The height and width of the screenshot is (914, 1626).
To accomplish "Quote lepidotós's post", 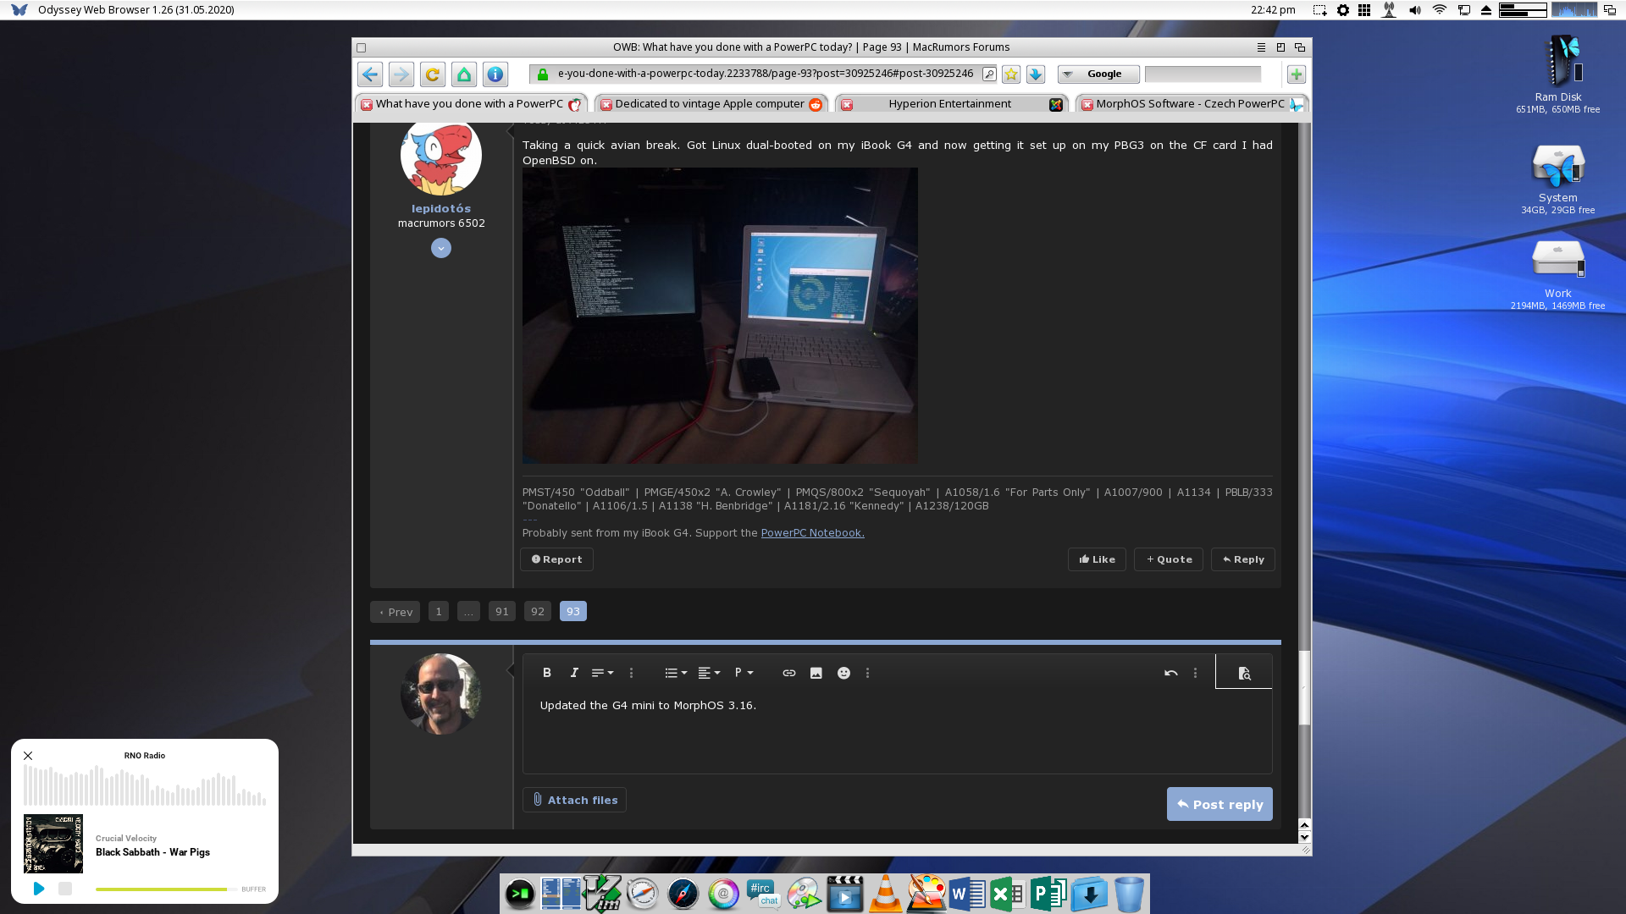I will [x=1169, y=559].
